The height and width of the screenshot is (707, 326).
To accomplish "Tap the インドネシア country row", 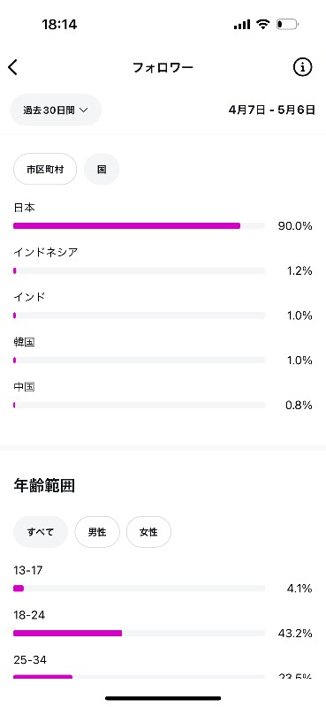I will point(163,262).
